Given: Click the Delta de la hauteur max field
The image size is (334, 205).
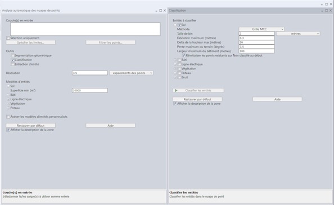Looking at the screenshot, I should [x=256, y=42].
